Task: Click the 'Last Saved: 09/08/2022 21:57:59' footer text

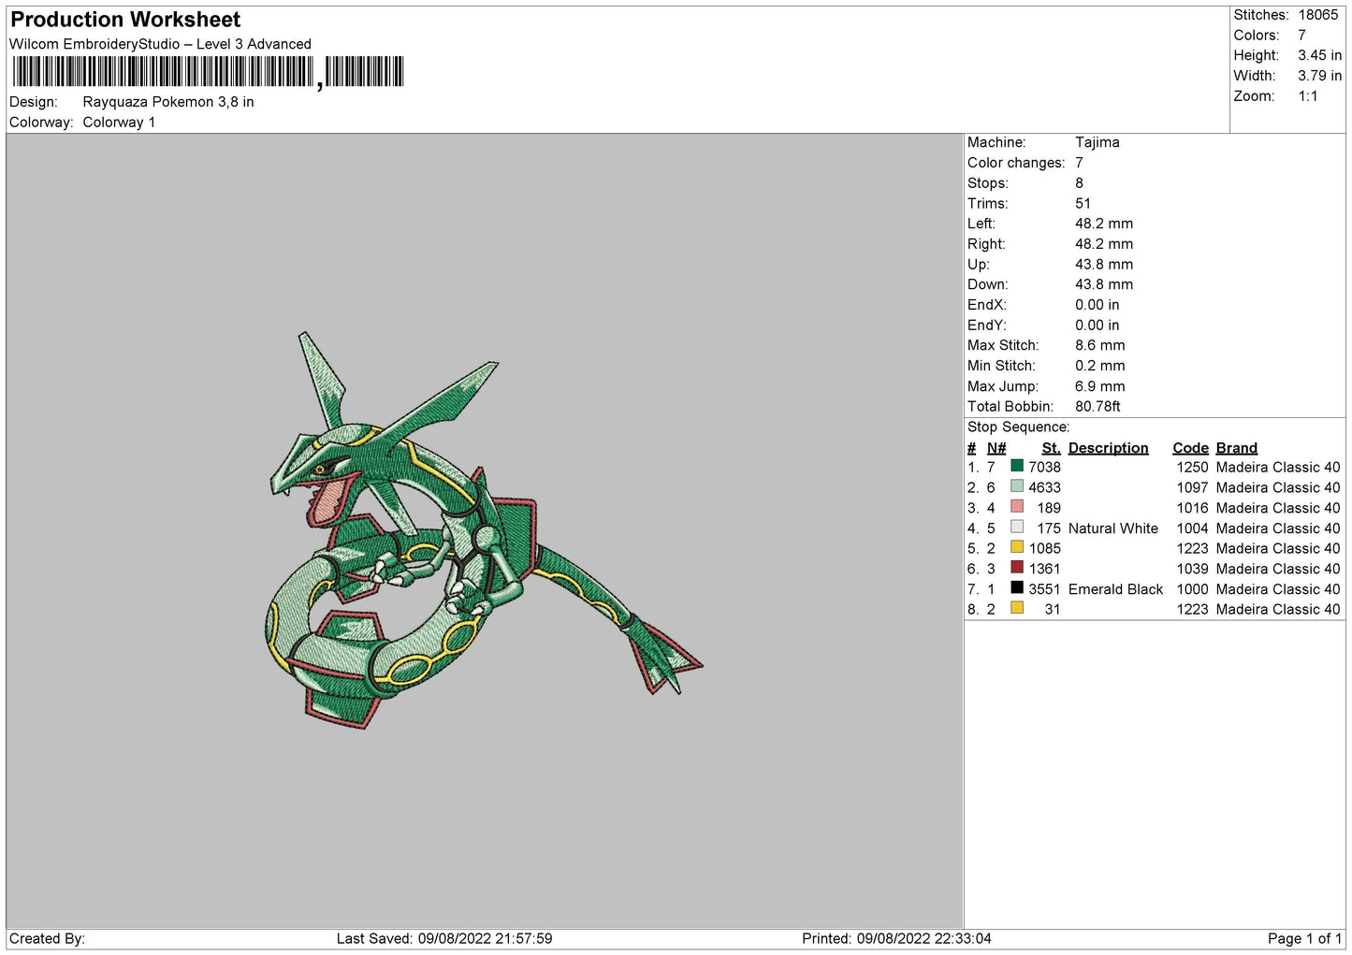Action: [444, 938]
